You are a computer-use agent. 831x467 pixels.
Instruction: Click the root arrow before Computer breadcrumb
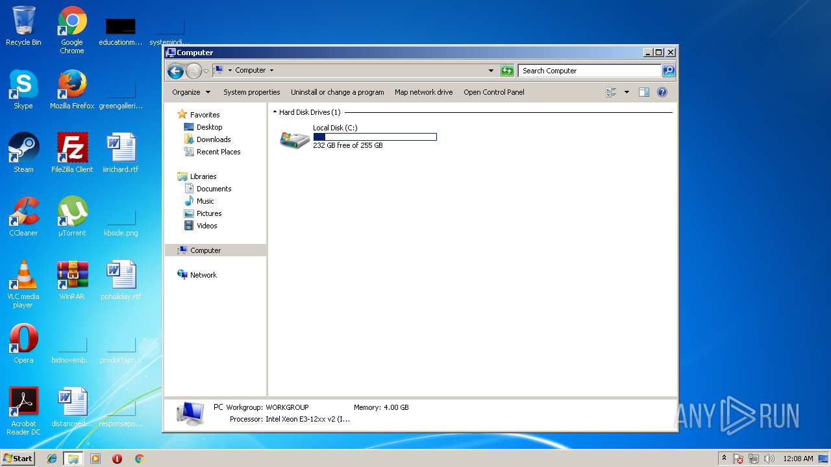tap(230, 71)
